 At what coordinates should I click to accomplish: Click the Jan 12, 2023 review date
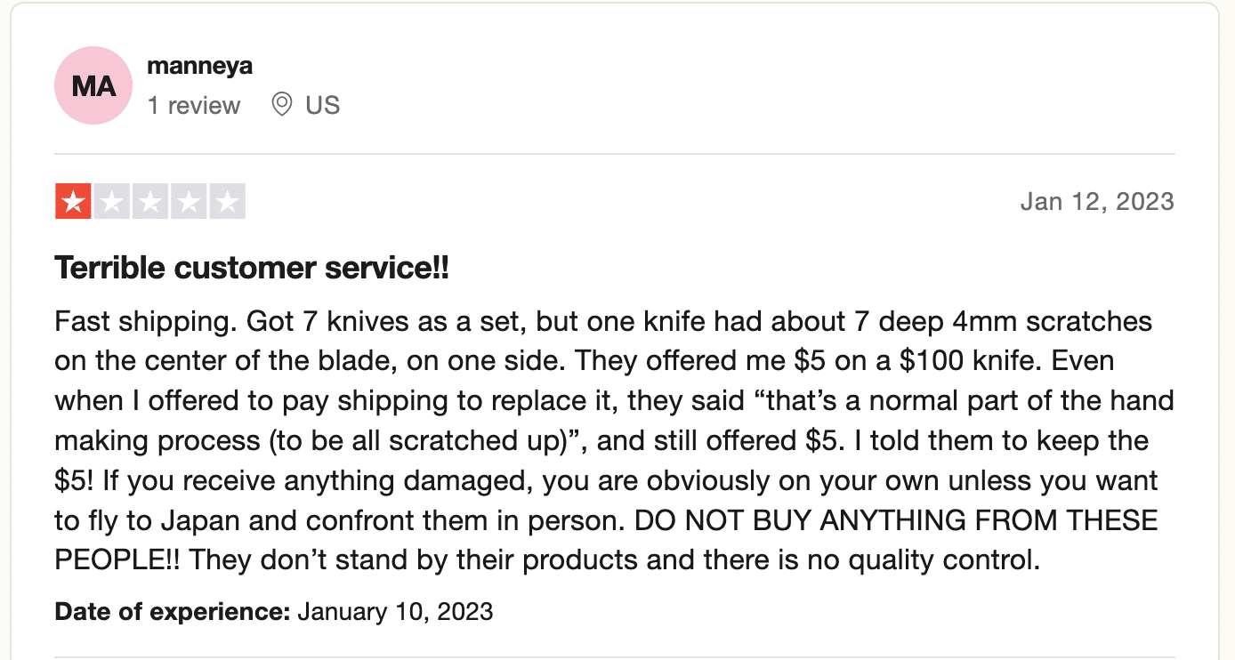click(1097, 201)
